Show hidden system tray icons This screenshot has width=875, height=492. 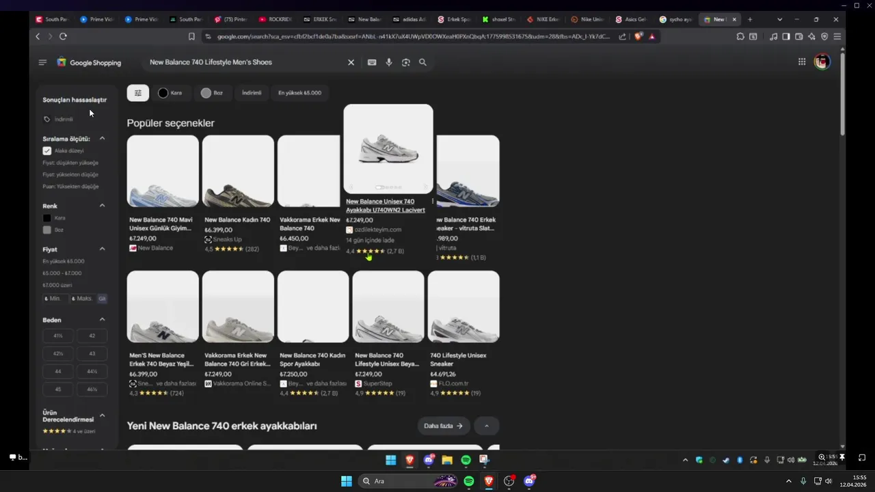[x=789, y=481]
